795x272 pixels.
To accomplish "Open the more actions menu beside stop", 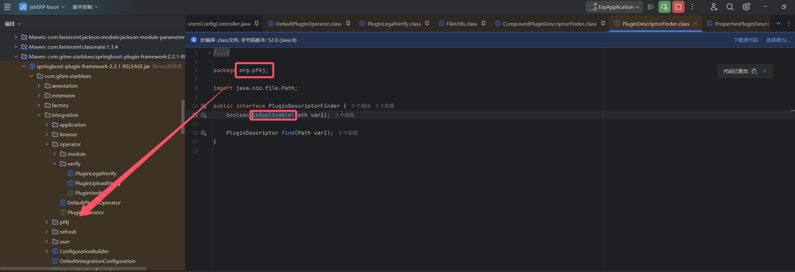I will pyautogui.click(x=692, y=7).
